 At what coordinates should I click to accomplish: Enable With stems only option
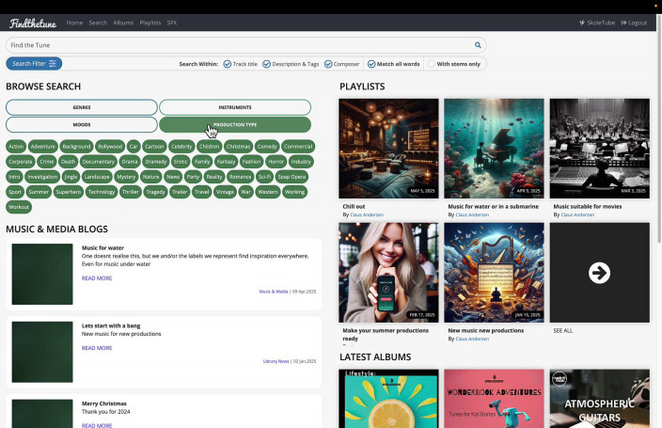coord(431,64)
